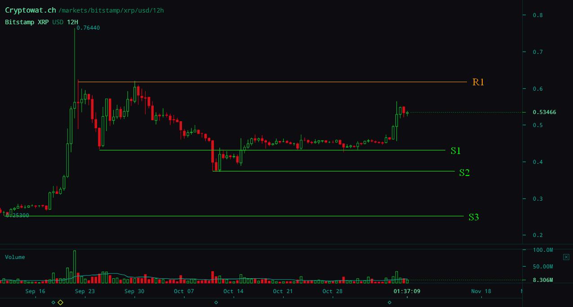This screenshot has width=573, height=307.
Task: Click the 0.8 price axis label
Action: click(537, 15)
